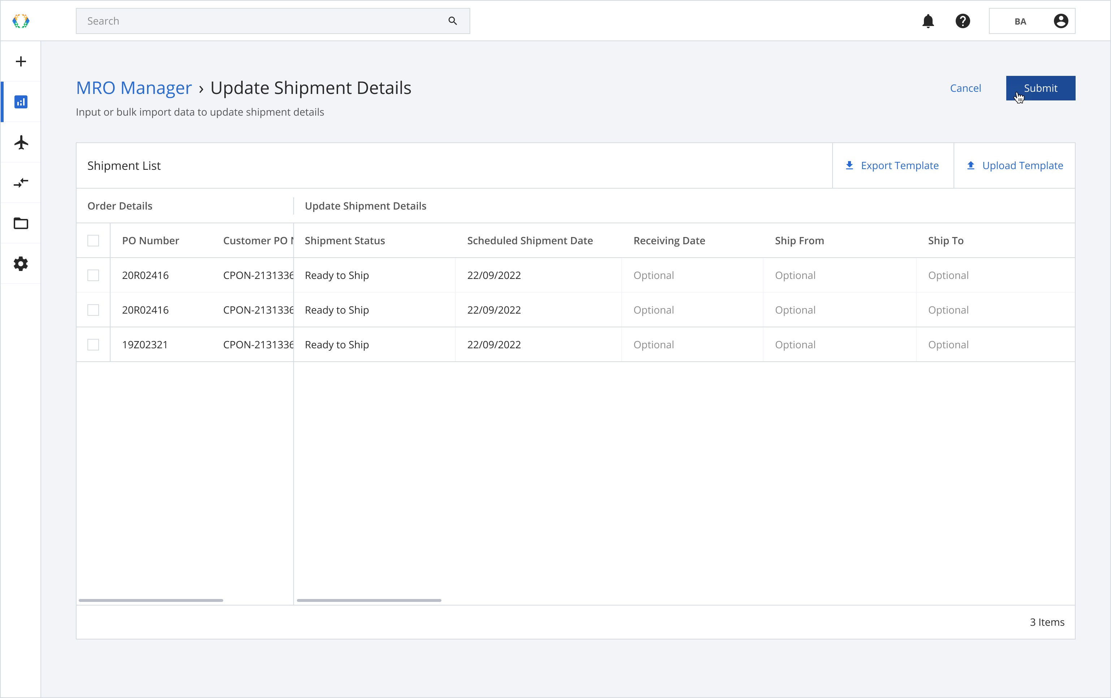This screenshot has width=1111, height=698.
Task: Open Shipment Status for first 20R02416 row
Action: 374,275
